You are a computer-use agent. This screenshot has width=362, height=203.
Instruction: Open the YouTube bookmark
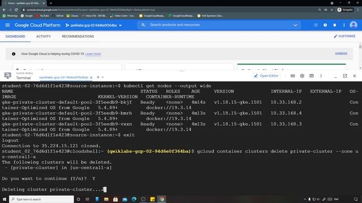42,16
